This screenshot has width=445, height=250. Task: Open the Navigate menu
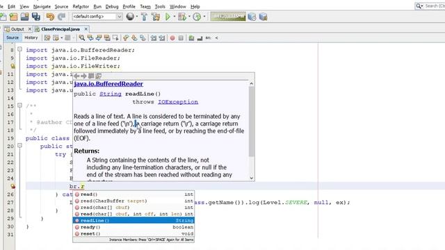(x=42, y=6)
